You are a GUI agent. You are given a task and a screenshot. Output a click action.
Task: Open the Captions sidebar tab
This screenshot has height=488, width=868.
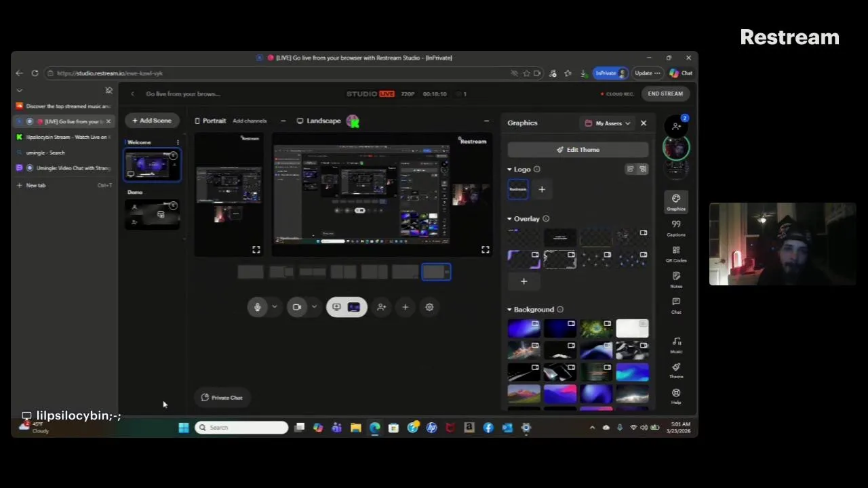click(x=676, y=228)
